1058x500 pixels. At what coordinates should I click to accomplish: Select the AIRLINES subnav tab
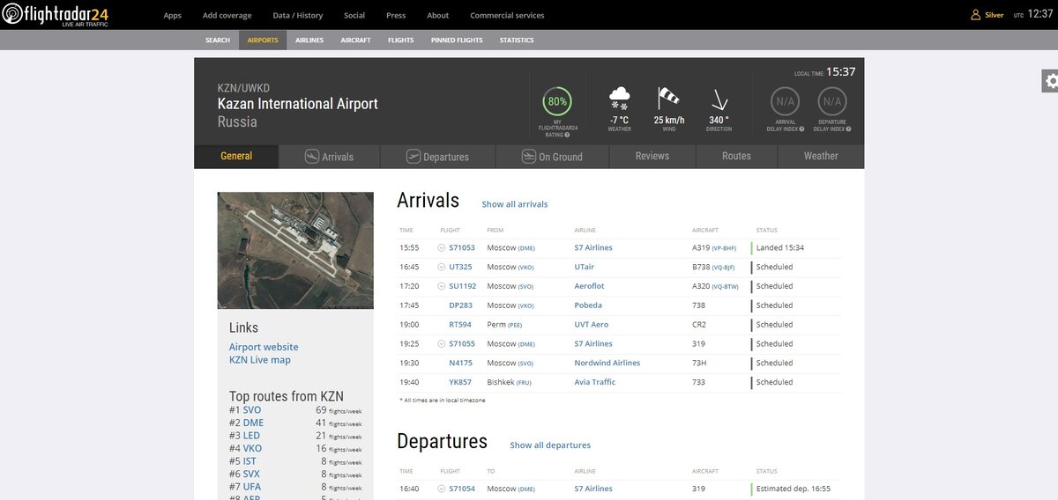(309, 40)
